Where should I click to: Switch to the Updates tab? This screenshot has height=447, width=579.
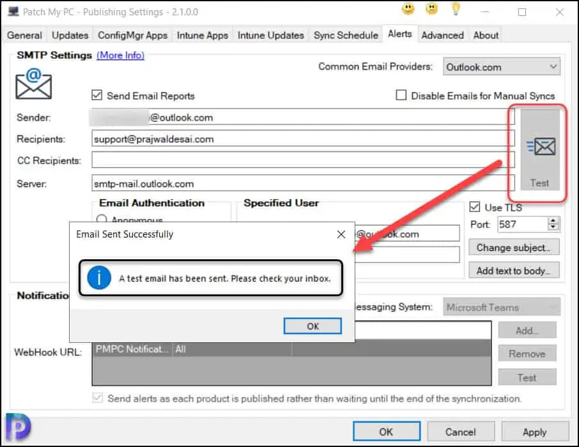point(70,35)
